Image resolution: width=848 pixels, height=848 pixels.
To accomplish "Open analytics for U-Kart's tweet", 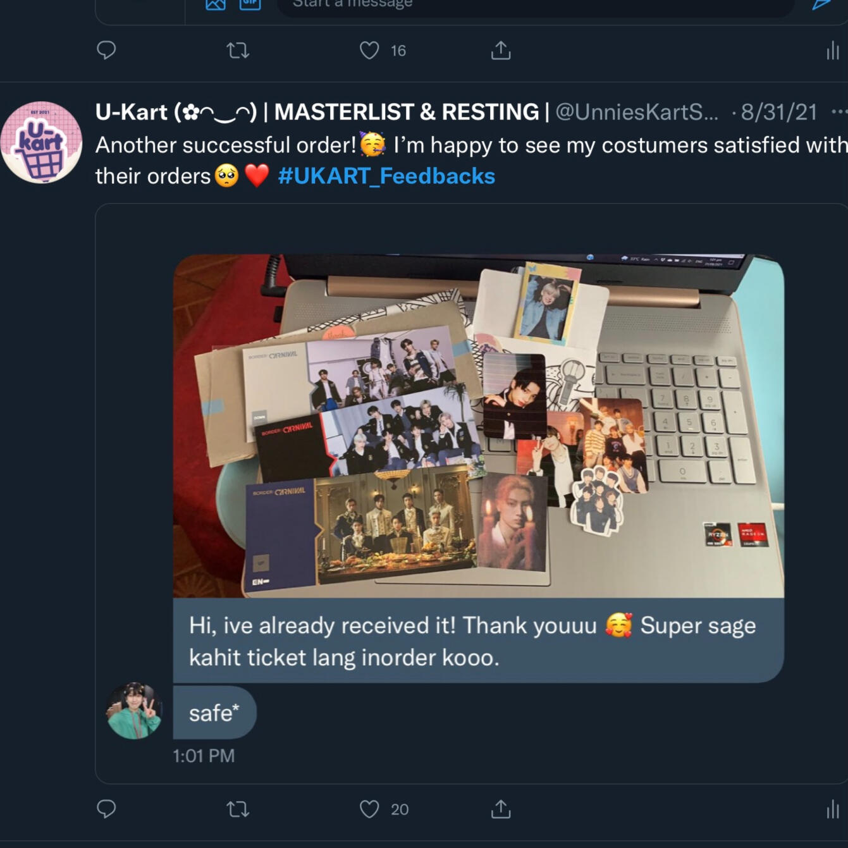I will pyautogui.click(x=832, y=809).
